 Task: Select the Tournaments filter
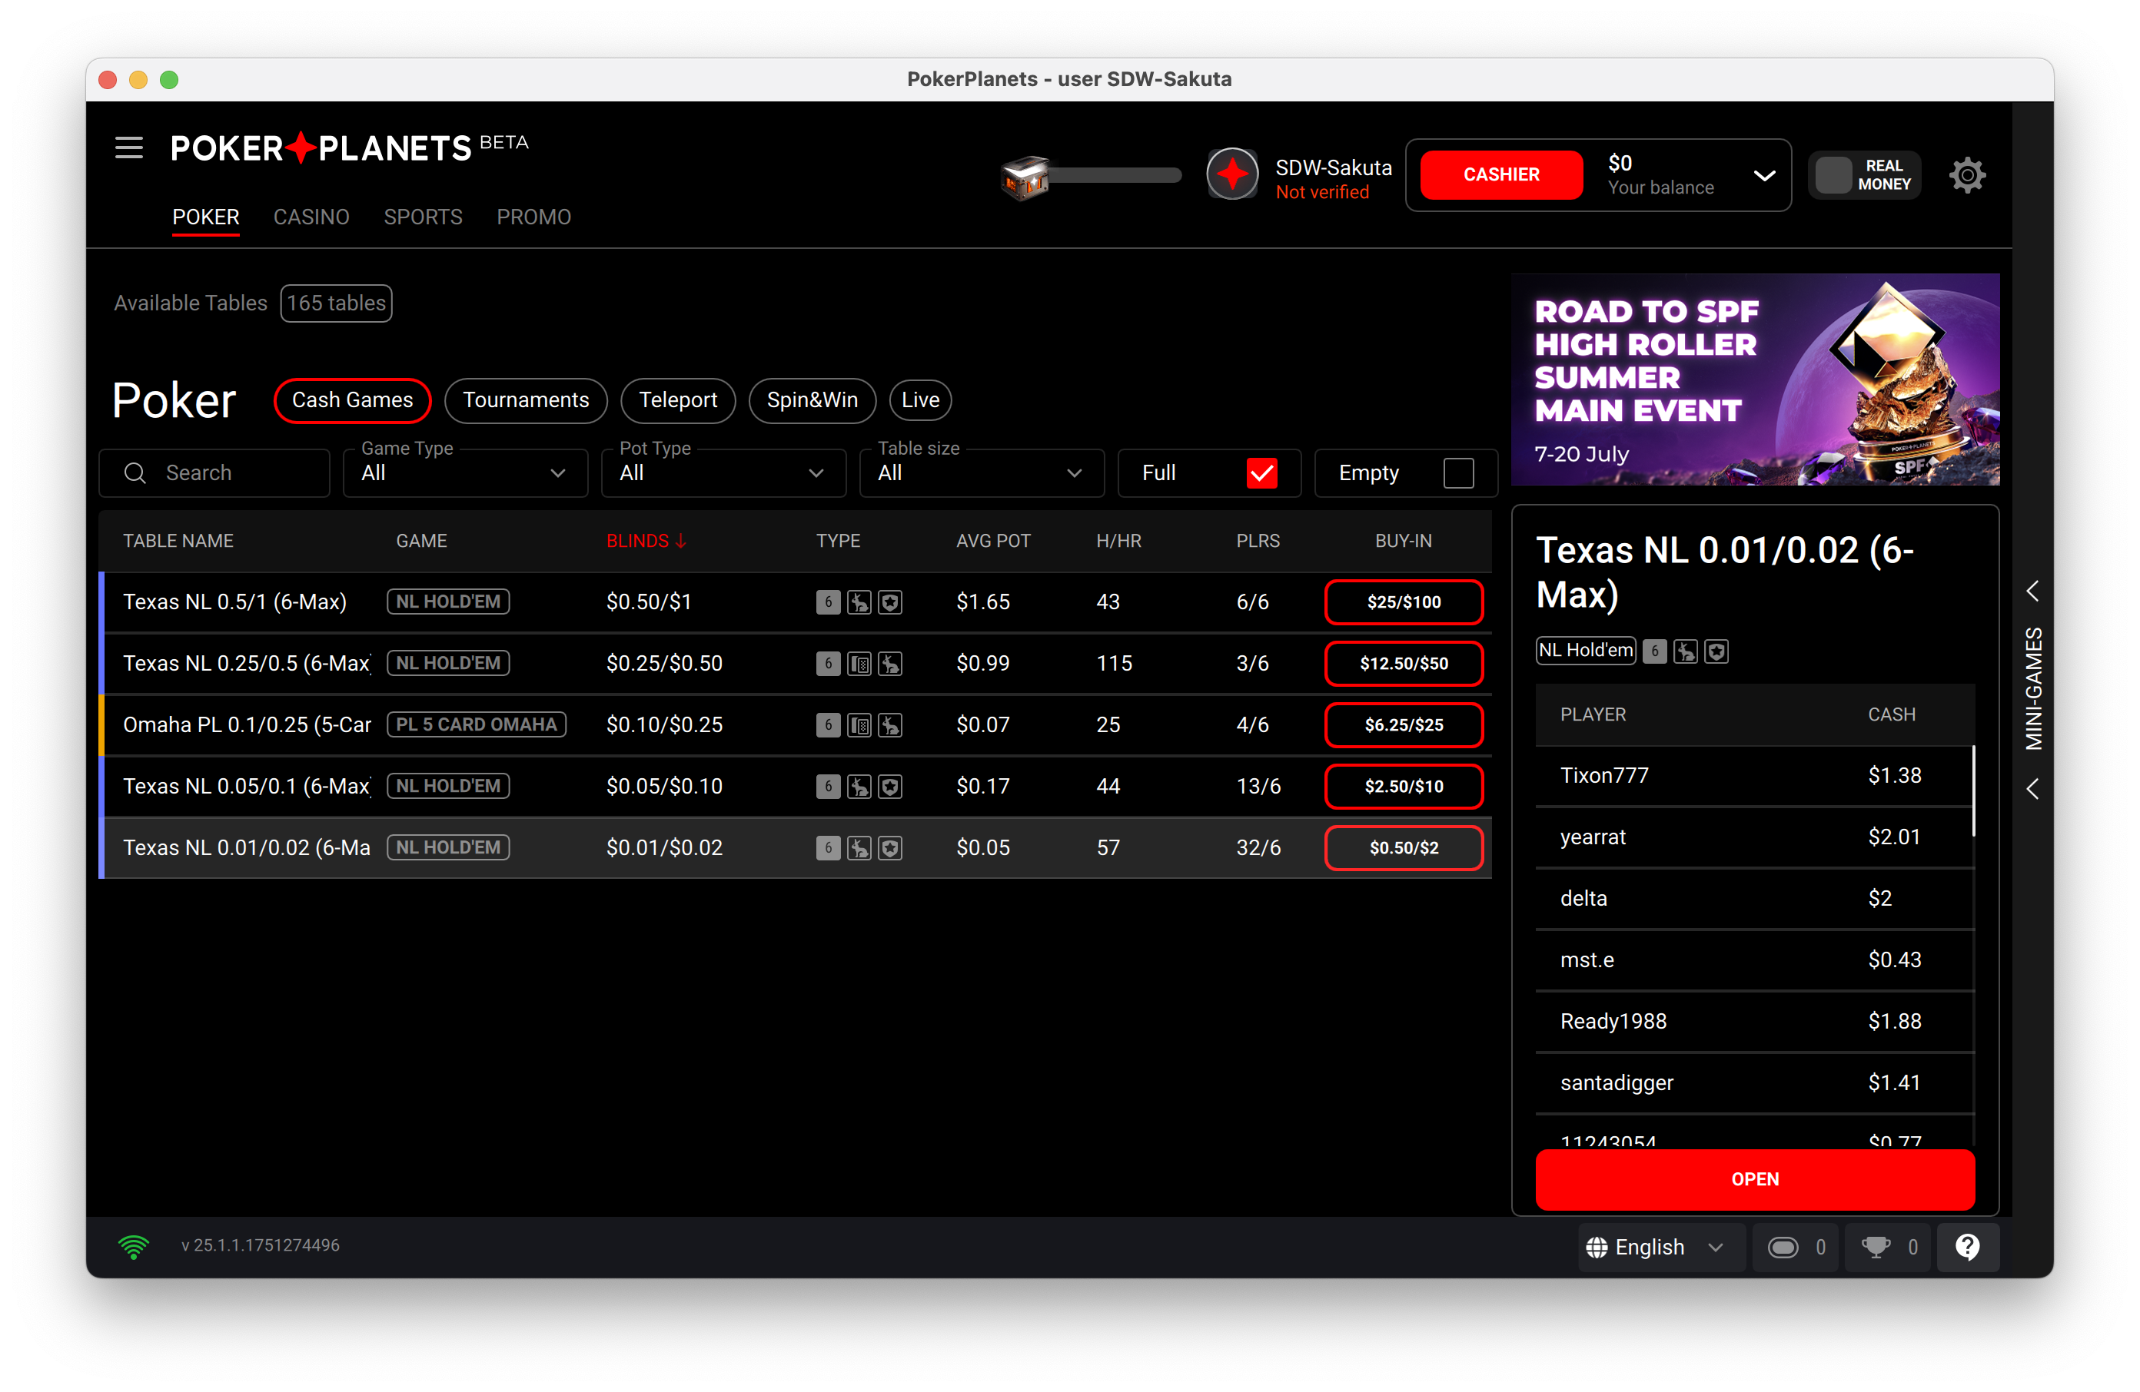[526, 400]
